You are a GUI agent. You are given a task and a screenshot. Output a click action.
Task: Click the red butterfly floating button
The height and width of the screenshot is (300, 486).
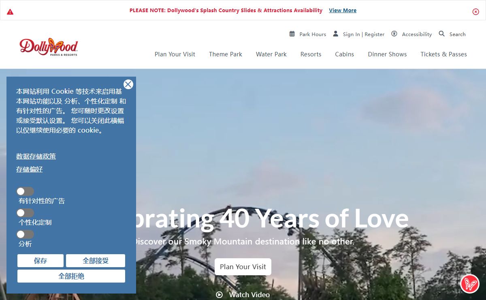tap(470, 284)
